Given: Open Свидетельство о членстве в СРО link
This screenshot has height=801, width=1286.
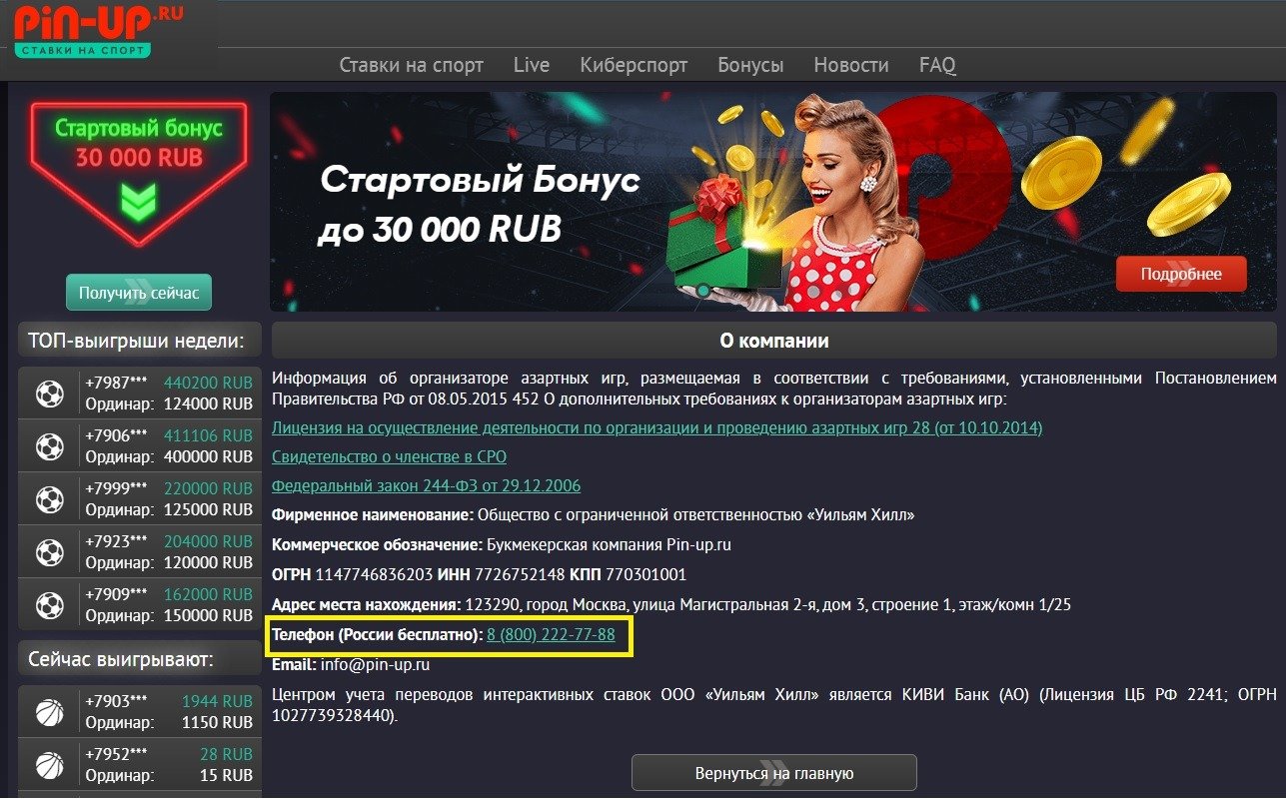Looking at the screenshot, I should (389, 456).
